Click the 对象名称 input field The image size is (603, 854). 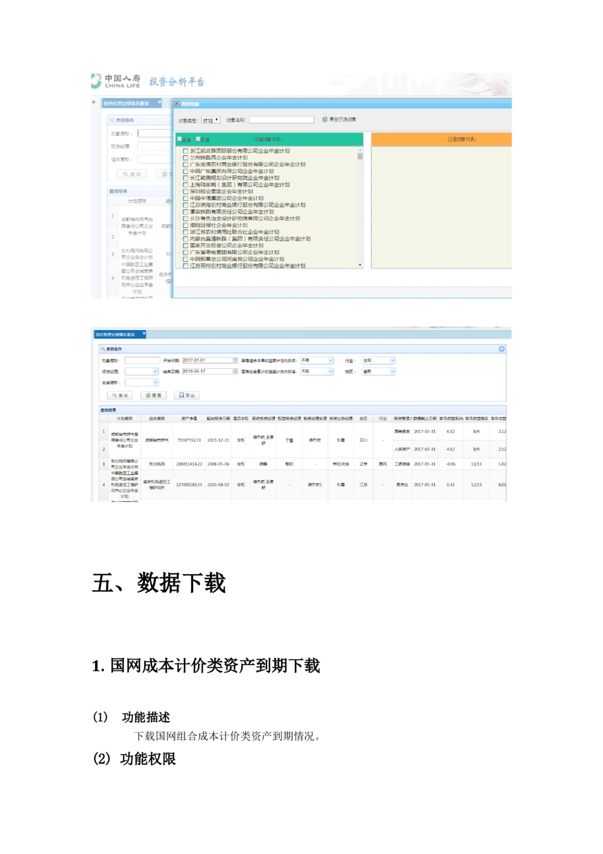point(282,120)
